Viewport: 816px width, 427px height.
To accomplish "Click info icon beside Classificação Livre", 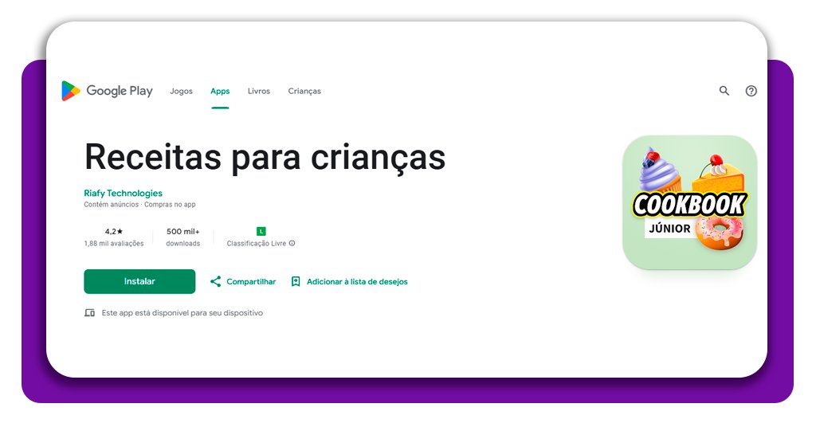I will click(292, 244).
